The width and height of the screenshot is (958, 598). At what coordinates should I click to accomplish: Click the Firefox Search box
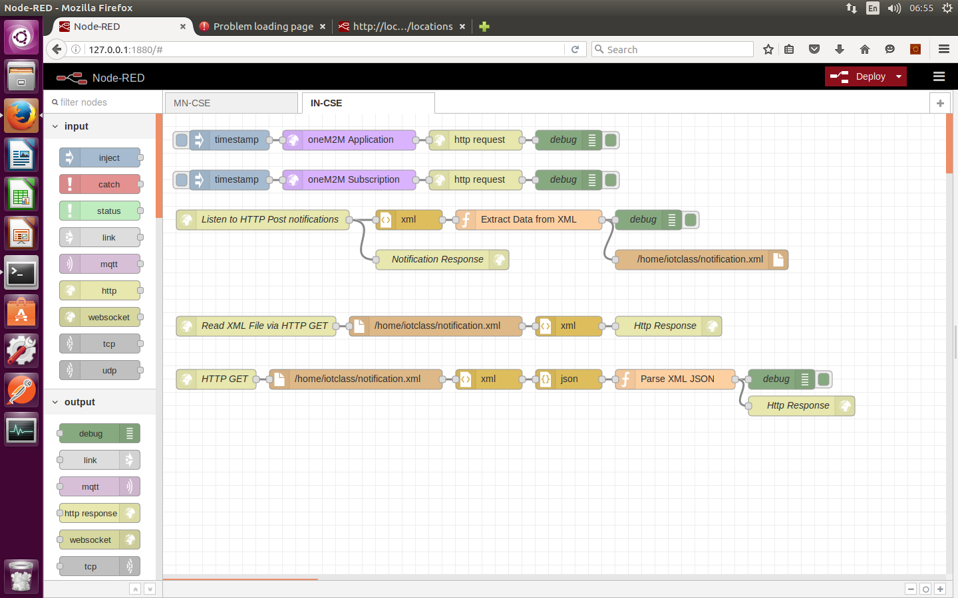point(673,49)
